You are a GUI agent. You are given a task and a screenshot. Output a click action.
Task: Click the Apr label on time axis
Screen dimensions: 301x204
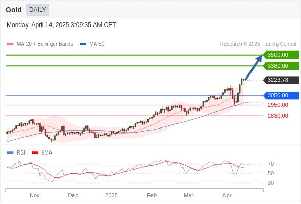coord(227,195)
